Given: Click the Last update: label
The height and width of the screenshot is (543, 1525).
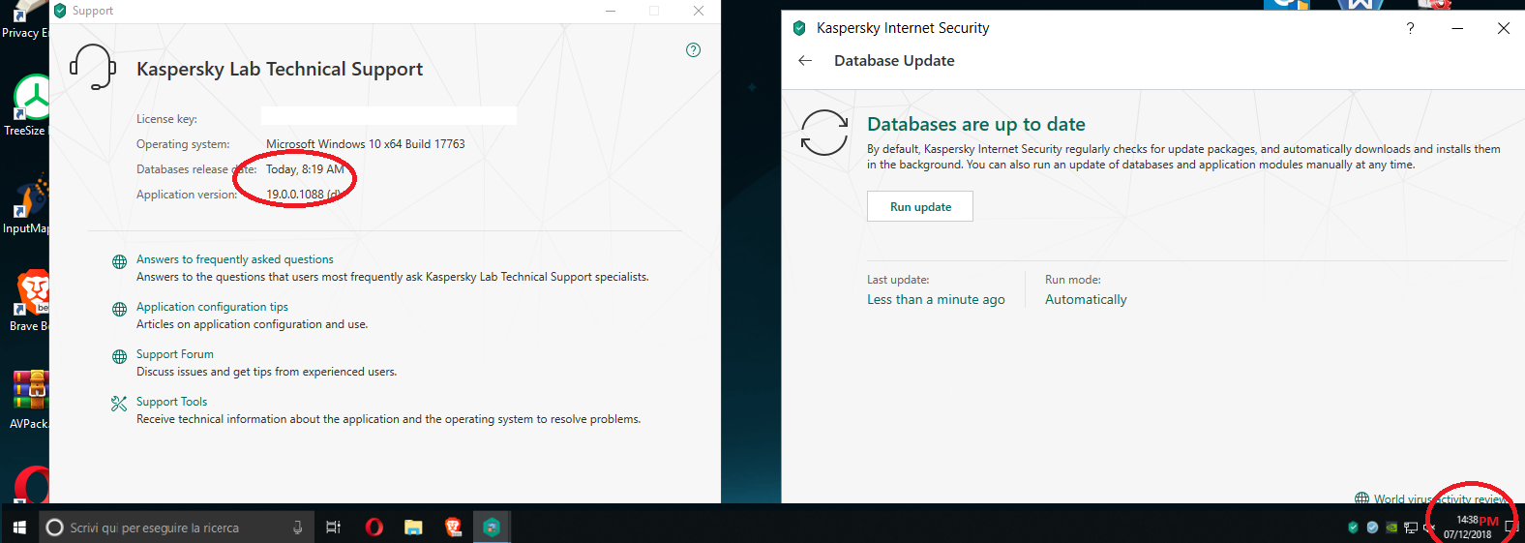Looking at the screenshot, I should tap(898, 280).
